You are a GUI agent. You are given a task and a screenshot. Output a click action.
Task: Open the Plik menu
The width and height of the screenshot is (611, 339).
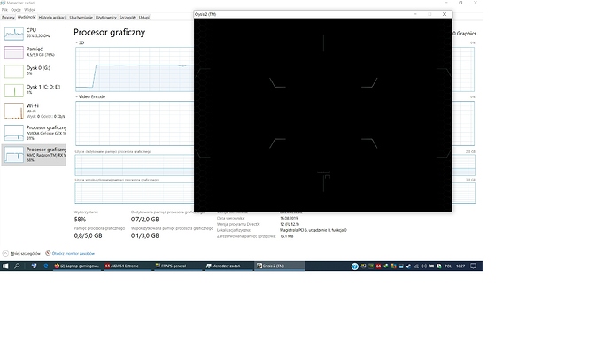pyautogui.click(x=4, y=10)
